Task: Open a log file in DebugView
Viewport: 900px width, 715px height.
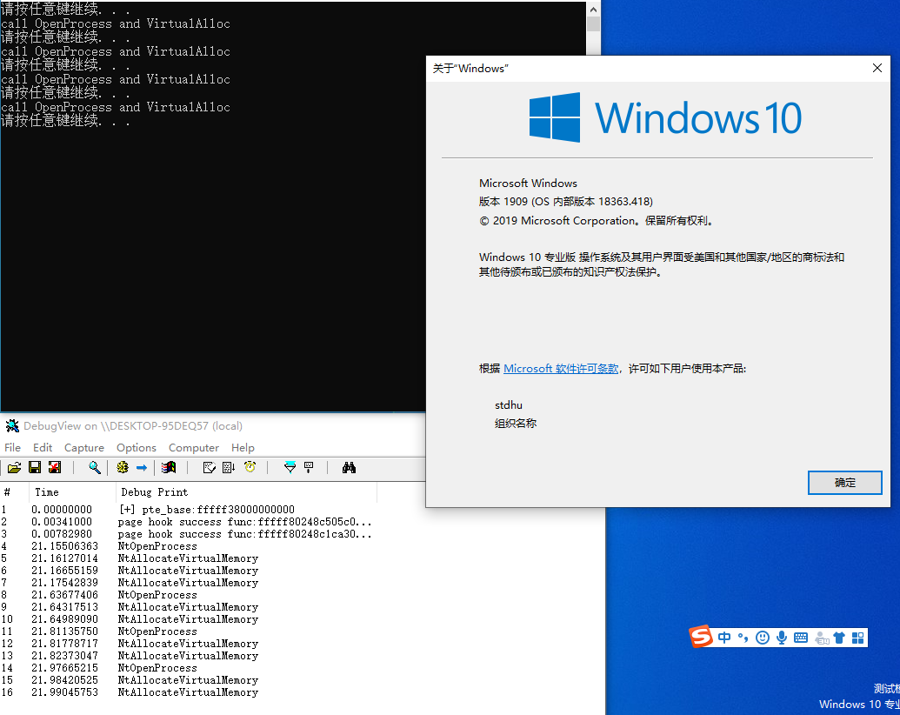Action: [15, 468]
